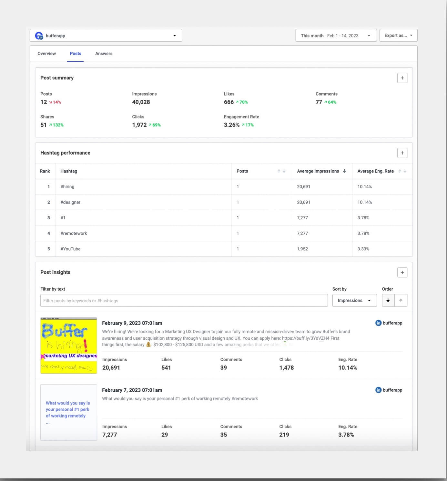Click the plus icon in Post summary

coord(402,78)
